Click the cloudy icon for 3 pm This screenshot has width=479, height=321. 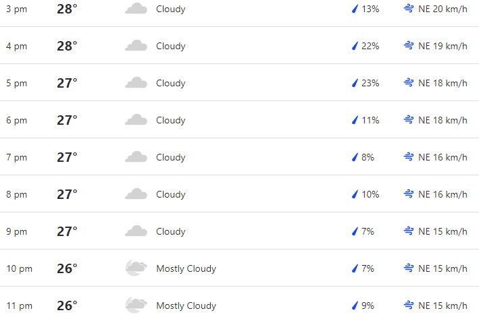136,9
